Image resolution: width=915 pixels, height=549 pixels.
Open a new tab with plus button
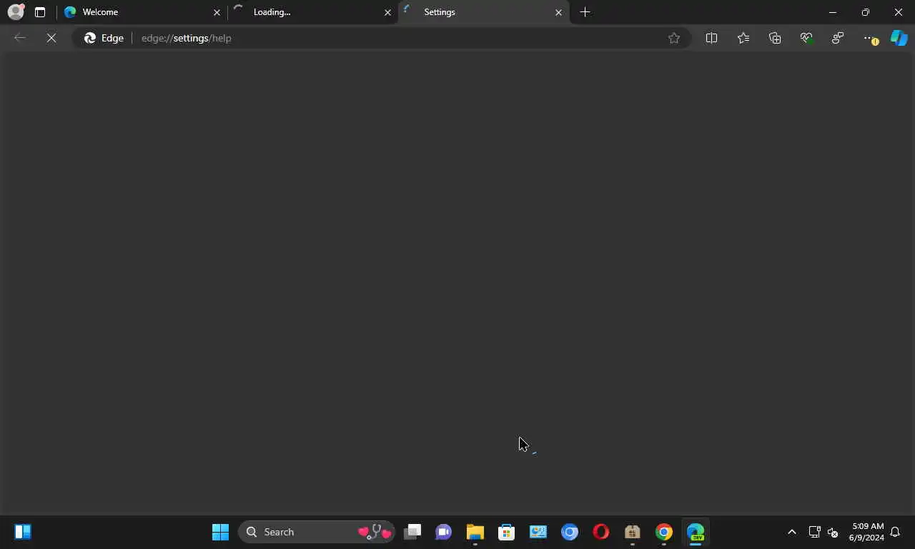(x=585, y=12)
